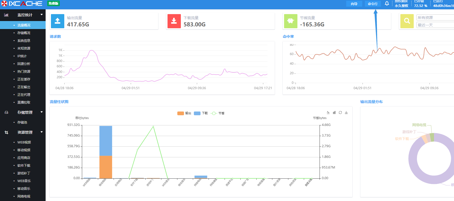The image size is (454, 201).
Task: Click the blue upload traffic icon
Action: (57, 21)
